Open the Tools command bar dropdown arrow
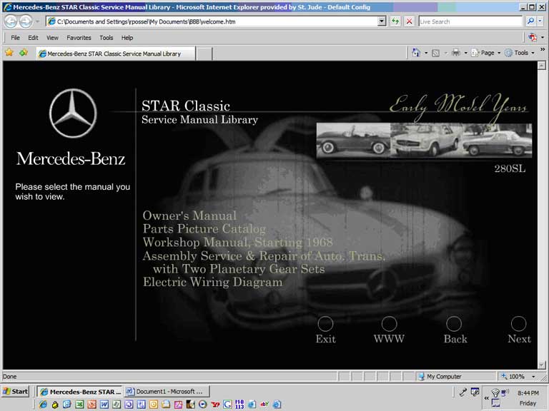The height and width of the screenshot is (411, 549). [x=533, y=53]
